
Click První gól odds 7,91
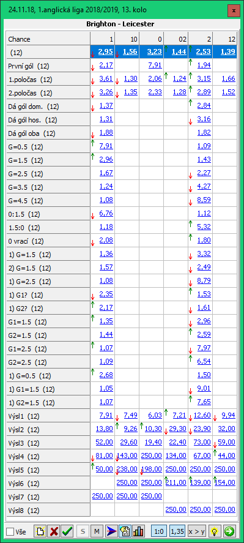pyautogui.click(x=155, y=65)
